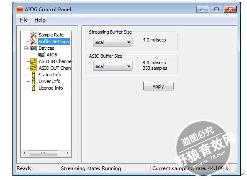Click the Buffer Settings wrench icon
The height and width of the screenshot is (180, 247).
(34, 41)
